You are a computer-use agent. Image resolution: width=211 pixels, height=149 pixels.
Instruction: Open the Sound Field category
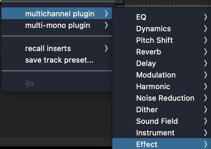tap(162, 121)
